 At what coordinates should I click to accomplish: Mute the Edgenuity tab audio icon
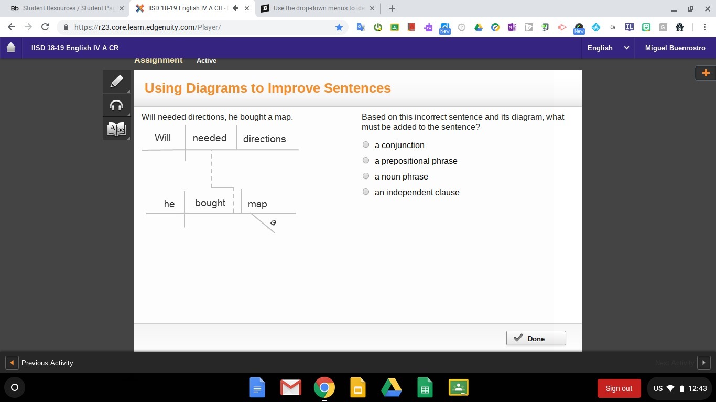point(235,8)
